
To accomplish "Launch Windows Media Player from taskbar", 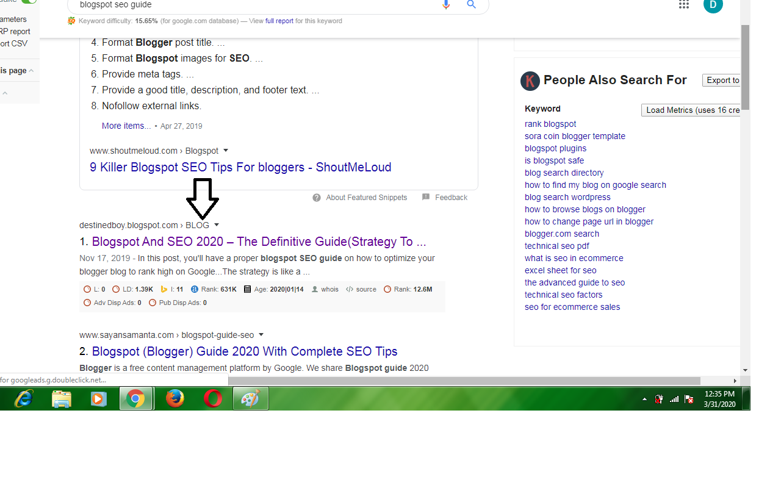I will click(x=98, y=399).
